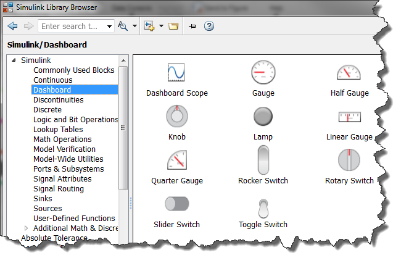Open the Sinks library category
This screenshot has width=401, height=263.
coord(43,198)
